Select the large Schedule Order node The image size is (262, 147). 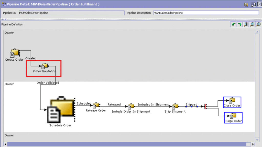[61, 110]
